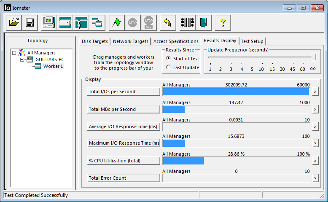
Task: Open arrow beside Maximum I/O Response Time bar
Action: pos(315,143)
